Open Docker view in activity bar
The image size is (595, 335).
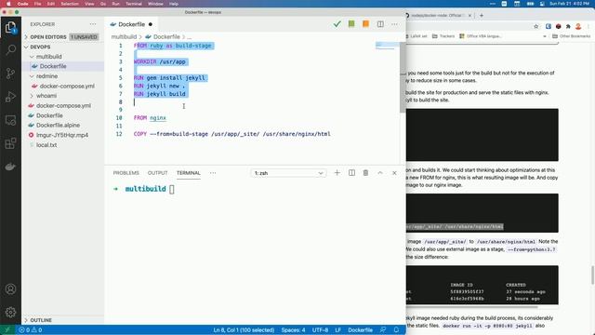tap(10, 167)
